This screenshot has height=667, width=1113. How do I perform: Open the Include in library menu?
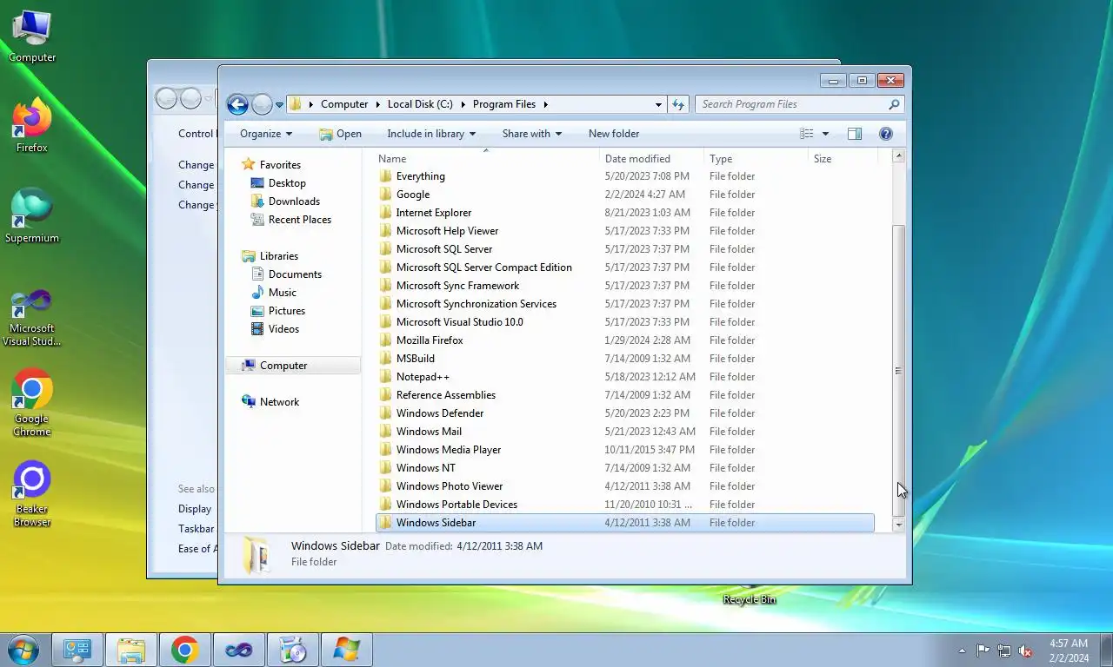(431, 134)
